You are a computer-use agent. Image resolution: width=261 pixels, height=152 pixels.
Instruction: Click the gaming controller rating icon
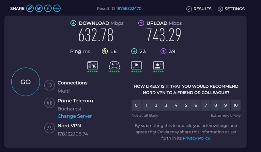click(114, 65)
